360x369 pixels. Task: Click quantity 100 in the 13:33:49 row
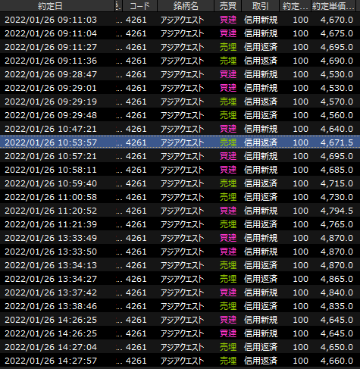point(300,238)
